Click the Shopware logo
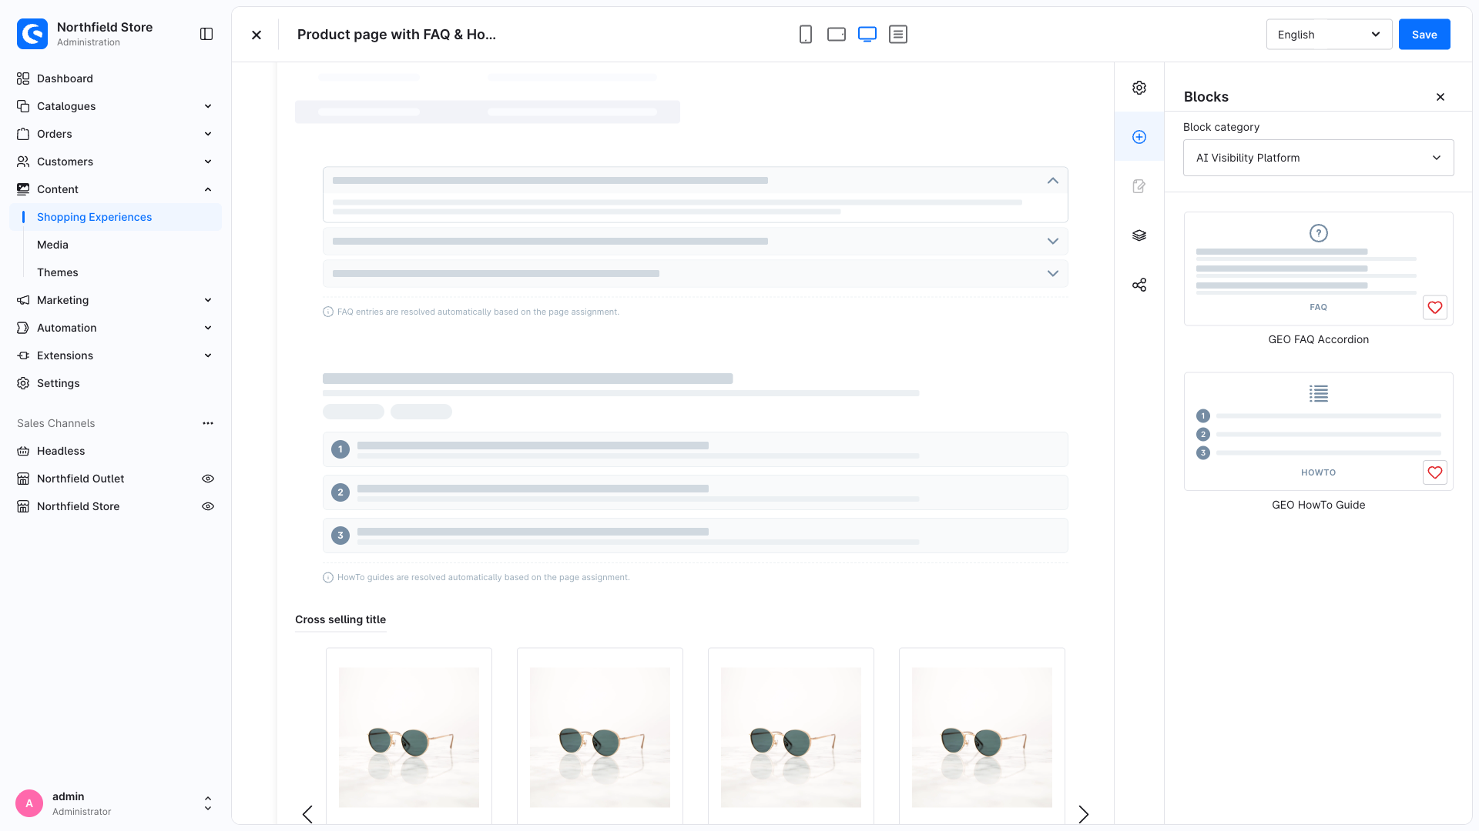This screenshot has height=831, width=1479. coord(32,34)
